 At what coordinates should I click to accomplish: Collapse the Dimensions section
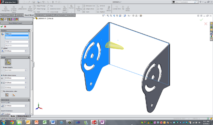(29, 100)
